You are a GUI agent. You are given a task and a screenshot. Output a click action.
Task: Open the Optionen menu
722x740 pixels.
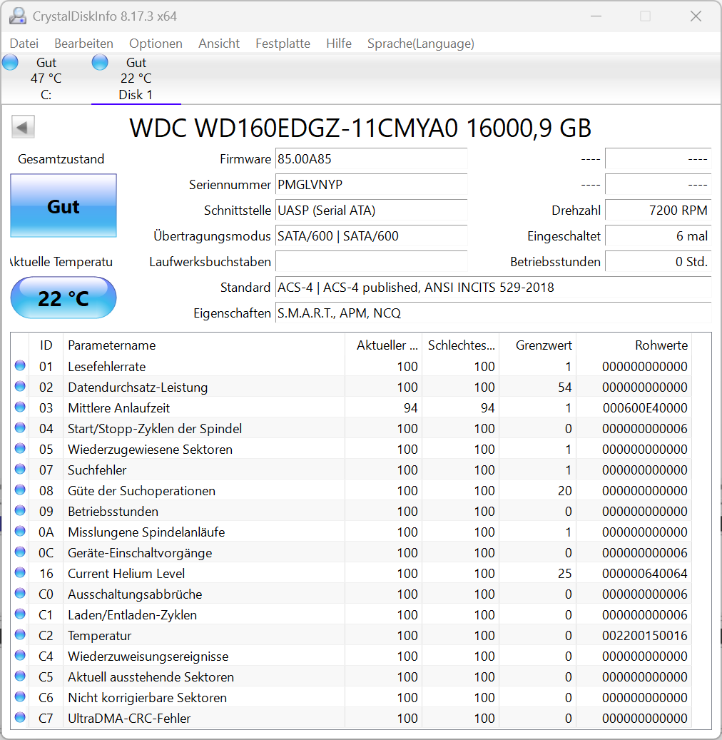pyautogui.click(x=156, y=44)
